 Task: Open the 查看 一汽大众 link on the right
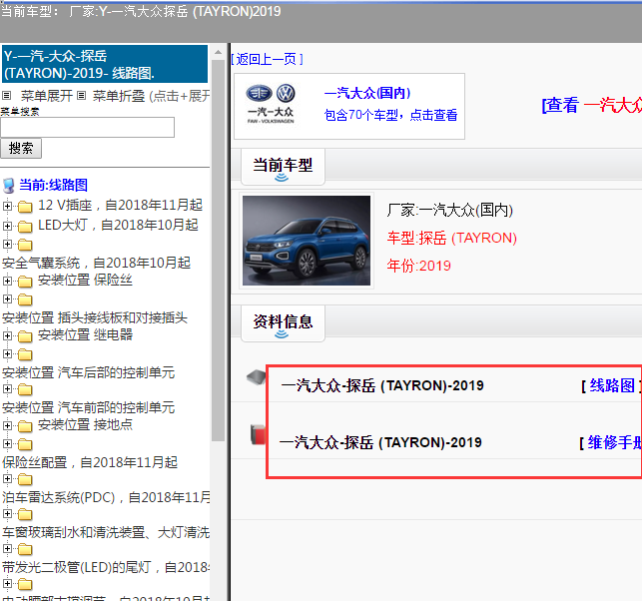(x=592, y=105)
